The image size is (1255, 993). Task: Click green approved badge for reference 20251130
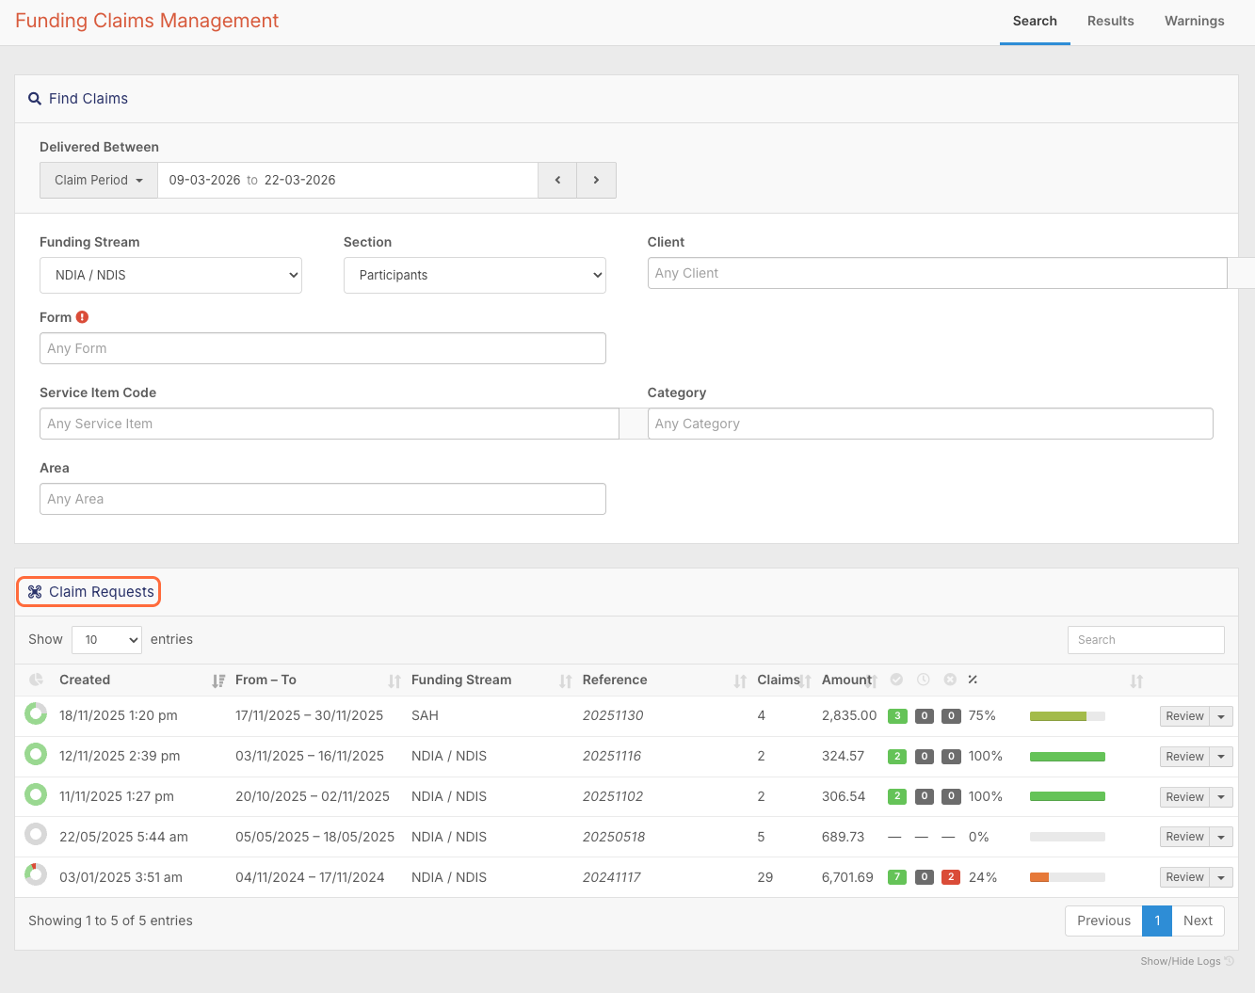(897, 716)
